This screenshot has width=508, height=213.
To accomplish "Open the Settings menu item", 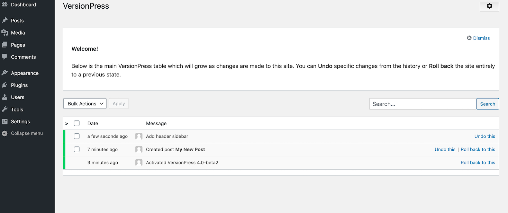I will click(x=20, y=121).
